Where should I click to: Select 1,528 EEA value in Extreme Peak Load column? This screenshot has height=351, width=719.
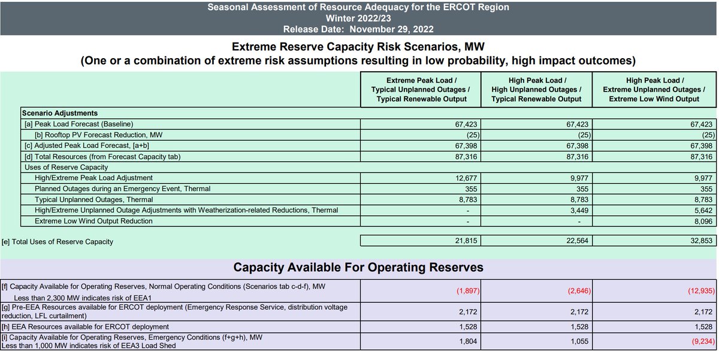point(467,326)
